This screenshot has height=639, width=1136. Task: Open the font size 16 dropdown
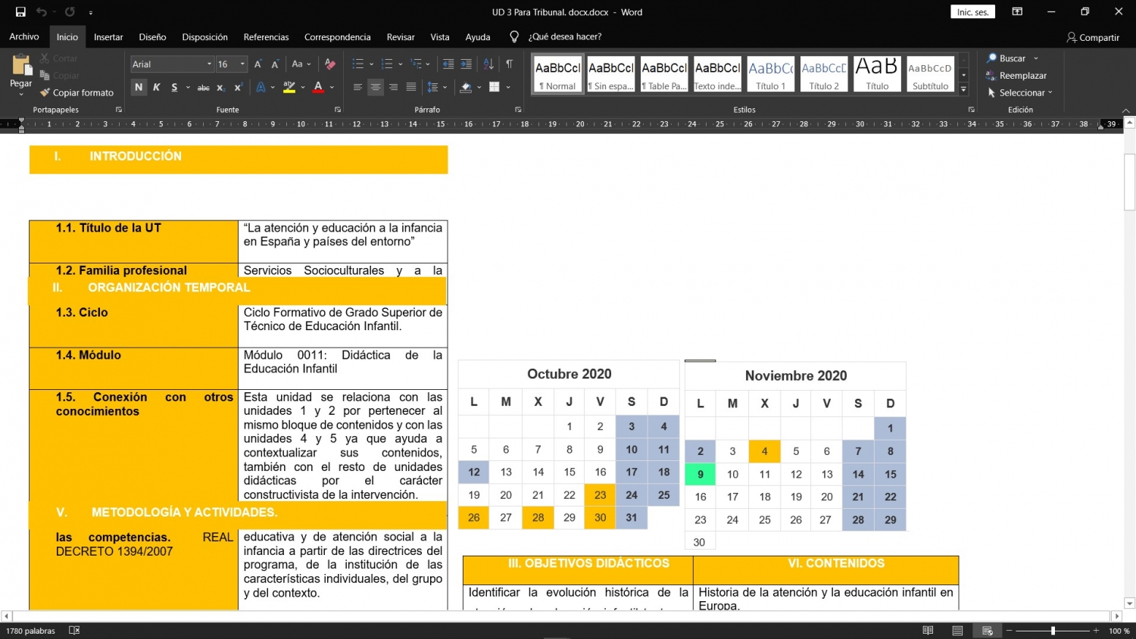point(242,64)
